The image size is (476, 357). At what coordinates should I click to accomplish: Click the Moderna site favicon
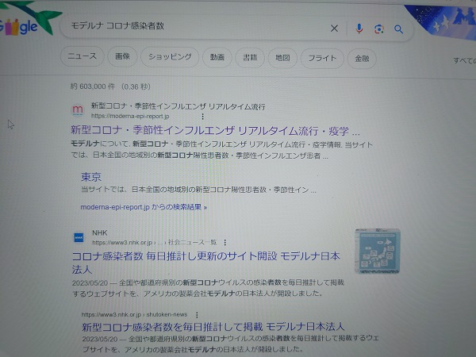(x=78, y=110)
